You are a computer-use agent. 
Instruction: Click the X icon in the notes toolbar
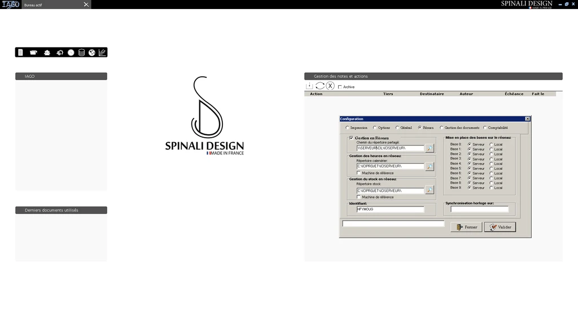point(330,86)
